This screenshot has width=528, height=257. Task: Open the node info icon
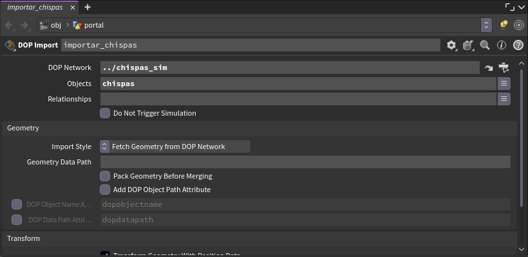(x=502, y=45)
